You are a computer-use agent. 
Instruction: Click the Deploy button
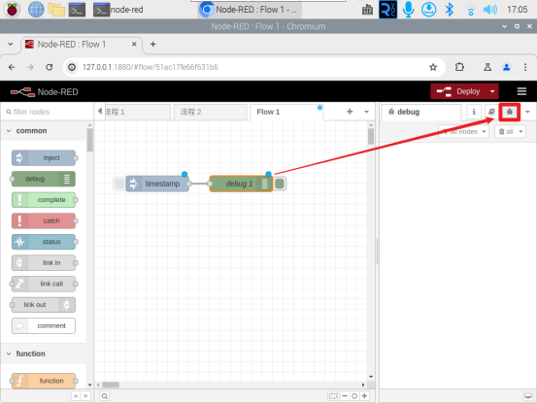(x=458, y=91)
